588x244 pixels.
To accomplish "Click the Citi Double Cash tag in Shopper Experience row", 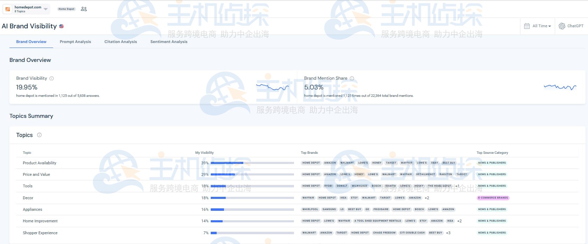I will [x=412, y=233].
